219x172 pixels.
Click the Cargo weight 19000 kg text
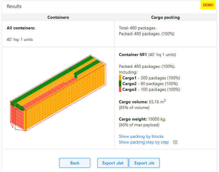[142, 119]
